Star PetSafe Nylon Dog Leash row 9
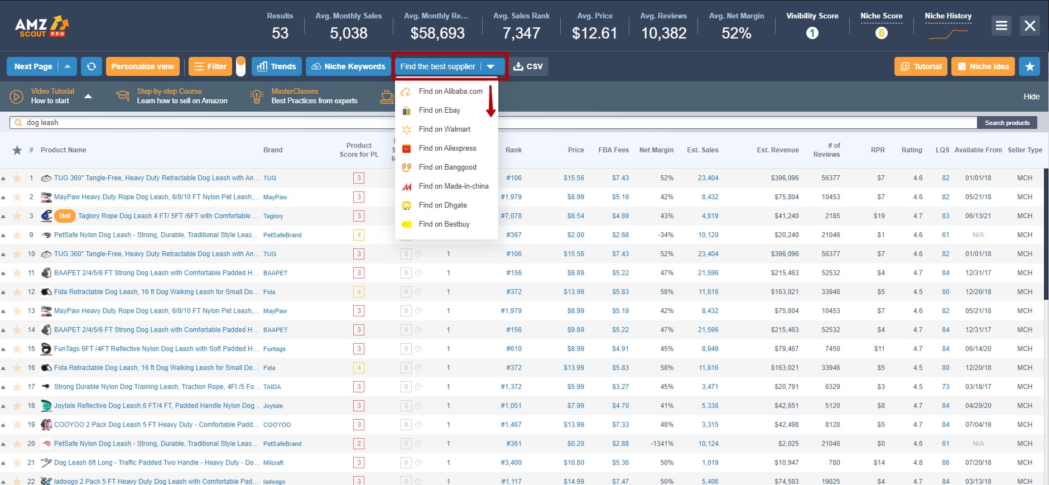 17,235
